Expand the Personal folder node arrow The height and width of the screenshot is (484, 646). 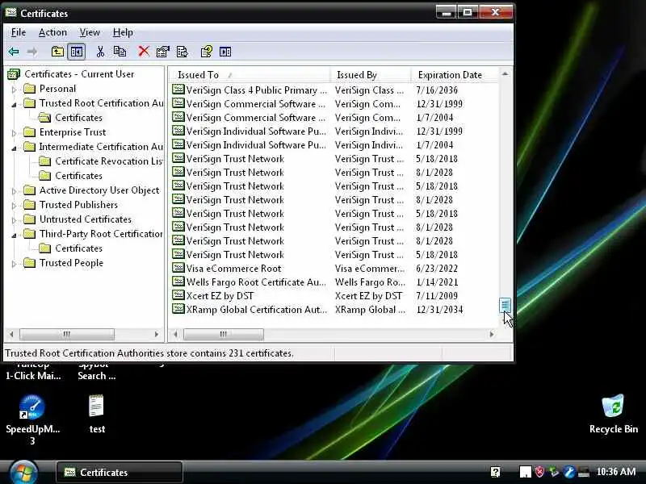[x=14, y=90]
